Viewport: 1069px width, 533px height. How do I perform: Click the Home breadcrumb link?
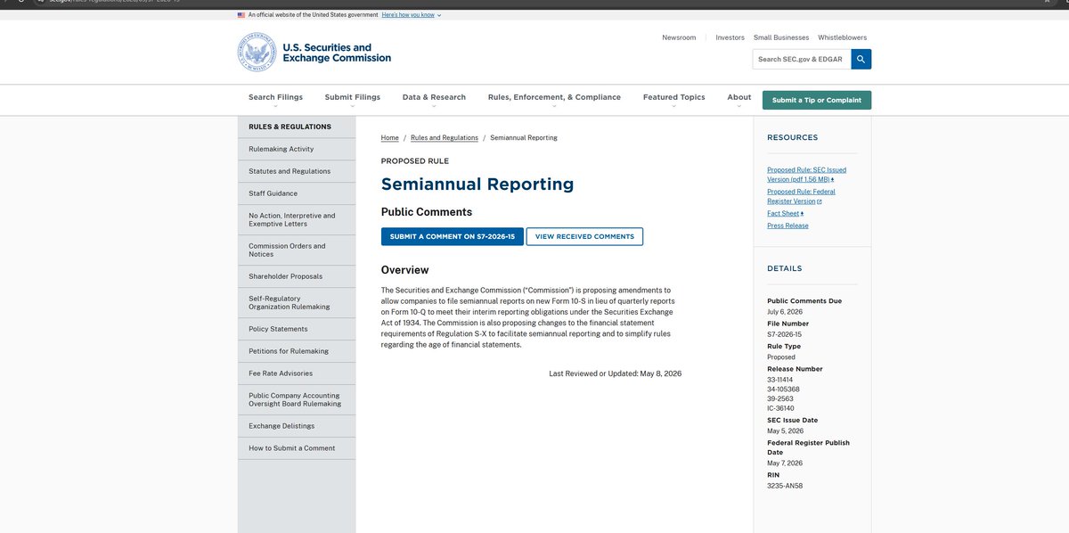[x=389, y=138]
